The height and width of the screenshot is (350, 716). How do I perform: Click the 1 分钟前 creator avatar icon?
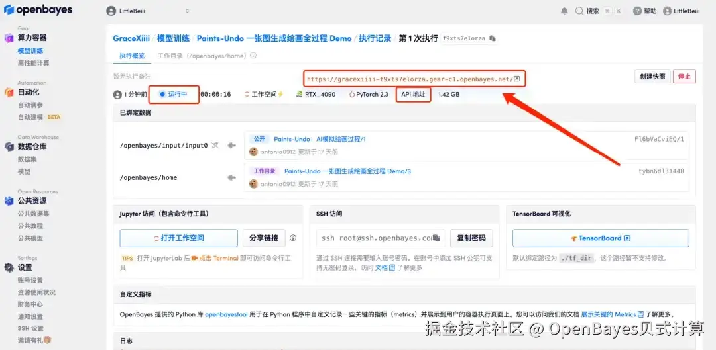117,95
